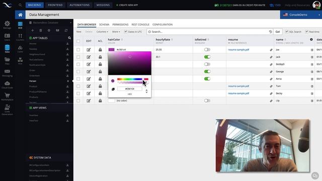Click the search history icon in search bar
The width and height of the screenshot is (322, 181).
point(271,32)
